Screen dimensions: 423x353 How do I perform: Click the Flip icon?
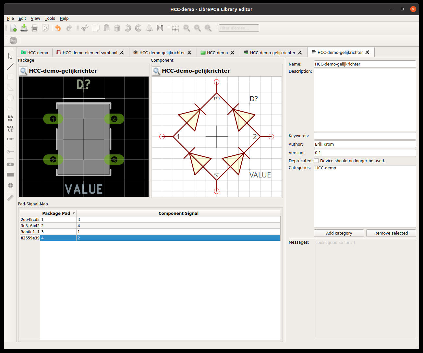click(x=160, y=28)
